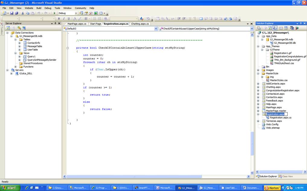Collapse the CheckIfContainAtLeast1UpperCase method outline

pyautogui.click(x=68, y=48)
